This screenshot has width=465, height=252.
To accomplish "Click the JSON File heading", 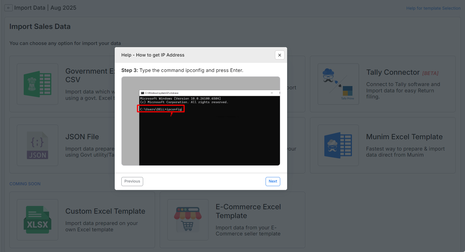I will (x=82, y=137).
